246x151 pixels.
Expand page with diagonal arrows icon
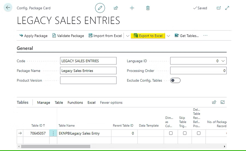coord(227,8)
